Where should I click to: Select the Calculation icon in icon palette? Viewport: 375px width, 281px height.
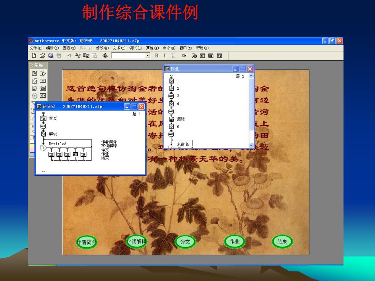[x=42, y=81]
